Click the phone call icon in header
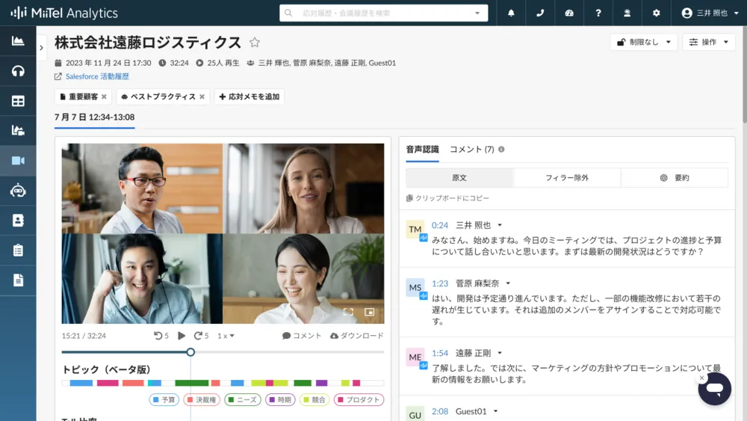 point(540,13)
